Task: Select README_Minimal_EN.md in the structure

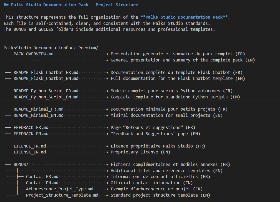Action: (x=38, y=115)
